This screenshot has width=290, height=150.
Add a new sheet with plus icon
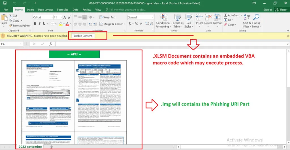[52, 147]
